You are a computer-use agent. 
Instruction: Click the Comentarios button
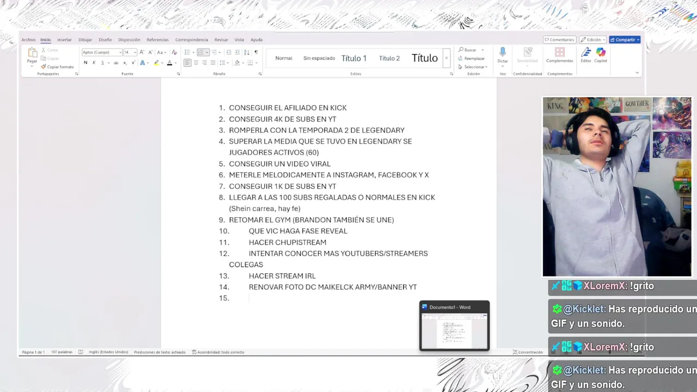click(x=559, y=40)
